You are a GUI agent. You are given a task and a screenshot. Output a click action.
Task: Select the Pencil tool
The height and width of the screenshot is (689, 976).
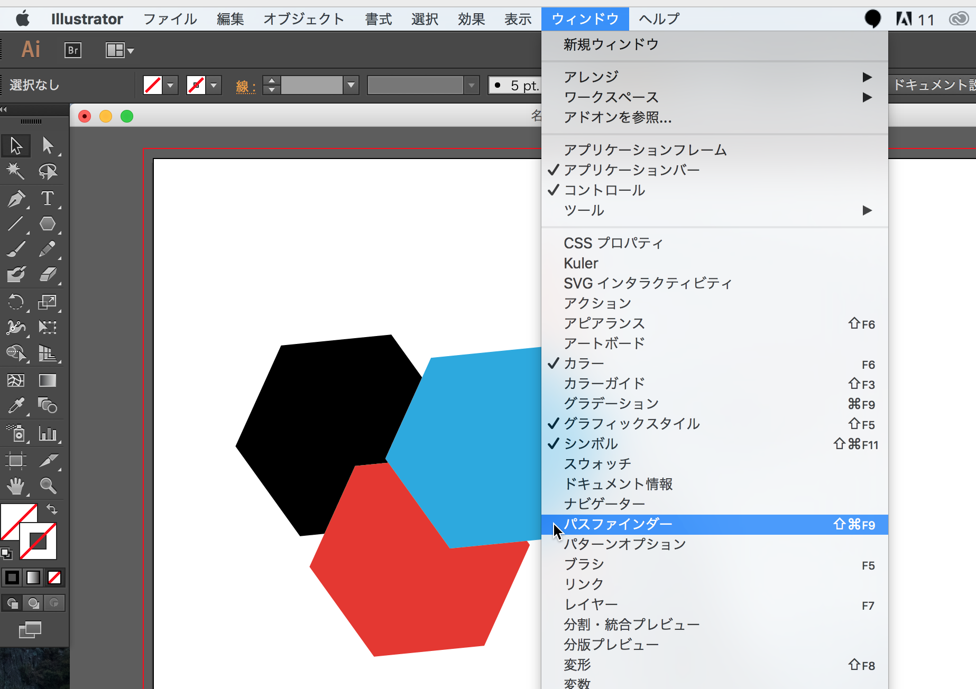48,249
